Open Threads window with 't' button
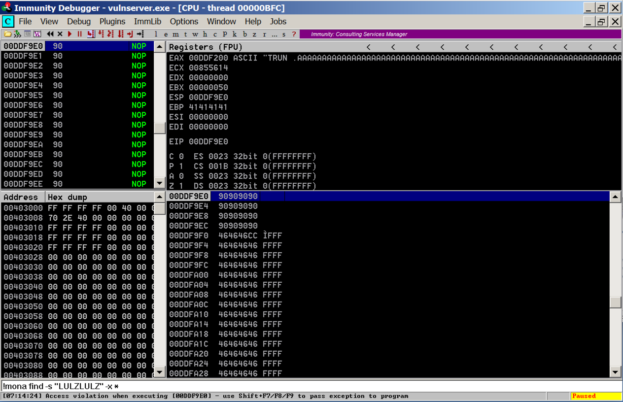This screenshot has width=623, height=402. [185, 34]
